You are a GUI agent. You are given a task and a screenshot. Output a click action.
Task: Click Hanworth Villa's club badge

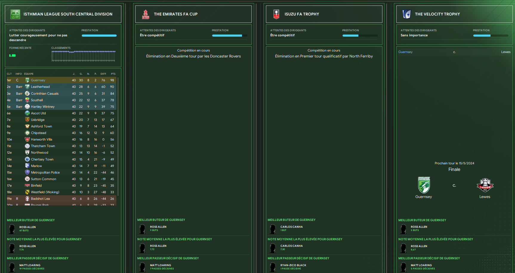click(27, 139)
